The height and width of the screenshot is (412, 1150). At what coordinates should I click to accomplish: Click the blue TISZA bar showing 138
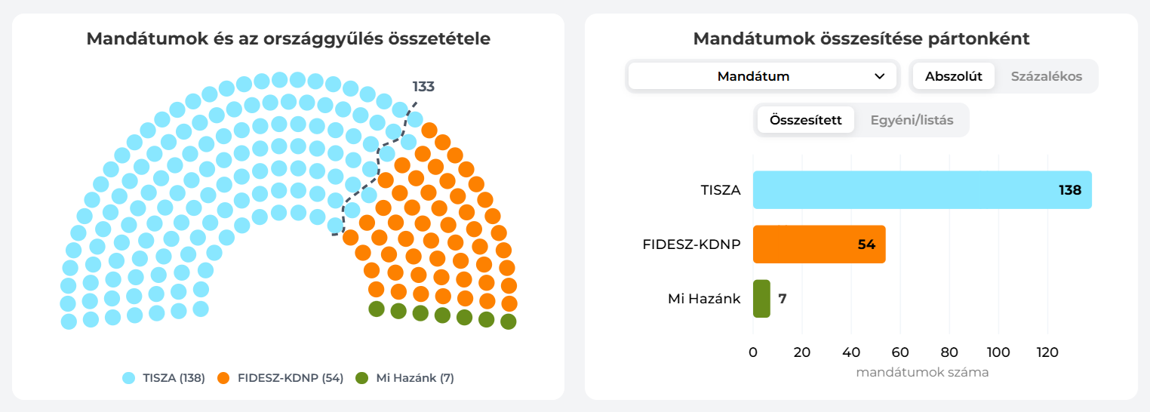click(x=921, y=190)
